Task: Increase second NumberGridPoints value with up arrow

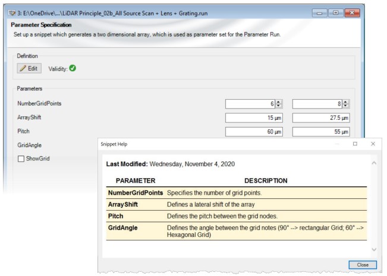Action: click(x=346, y=102)
